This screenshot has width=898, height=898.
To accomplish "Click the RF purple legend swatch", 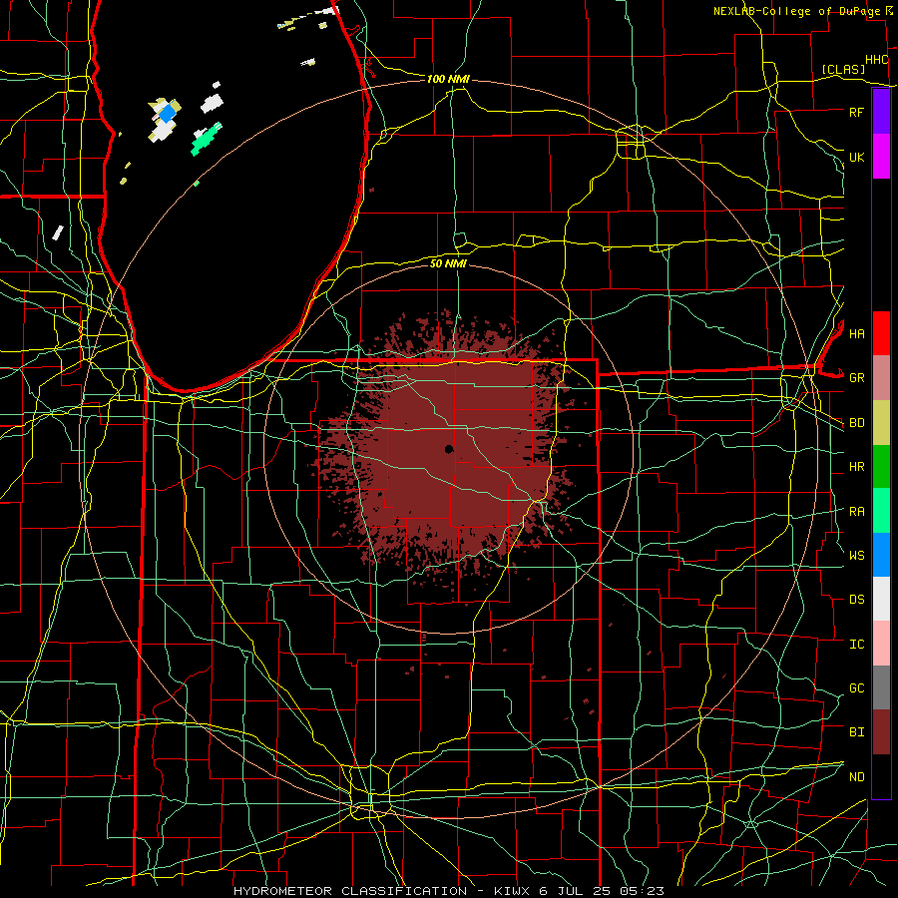I will [881, 112].
